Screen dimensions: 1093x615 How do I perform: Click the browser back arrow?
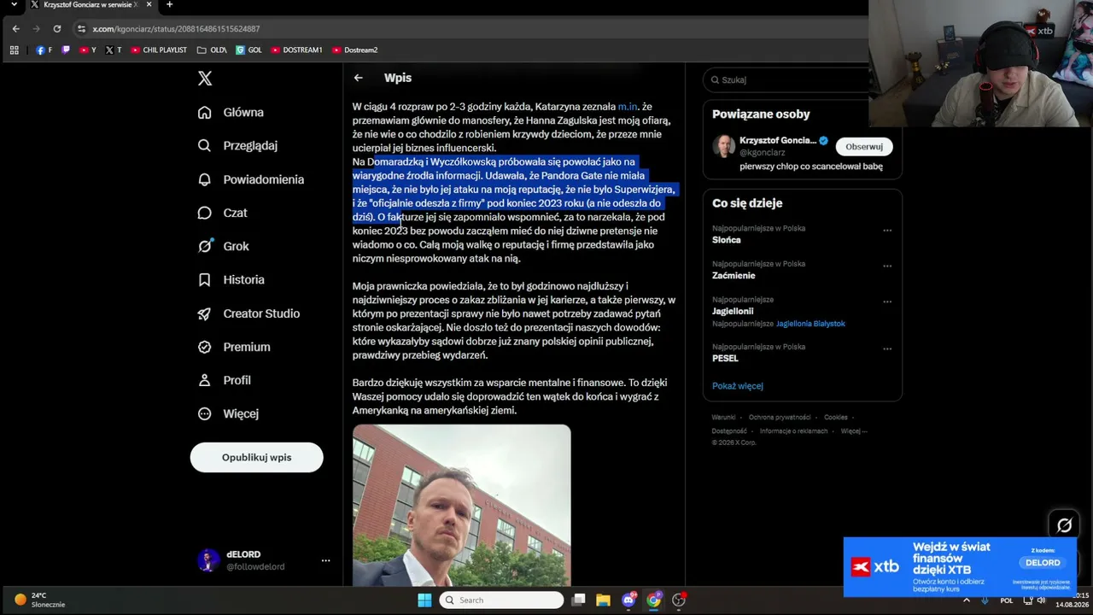pos(15,28)
